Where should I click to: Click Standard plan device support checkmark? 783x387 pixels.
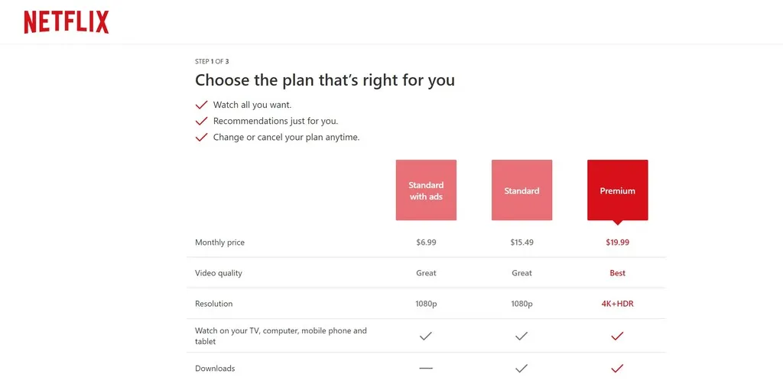tap(521, 336)
